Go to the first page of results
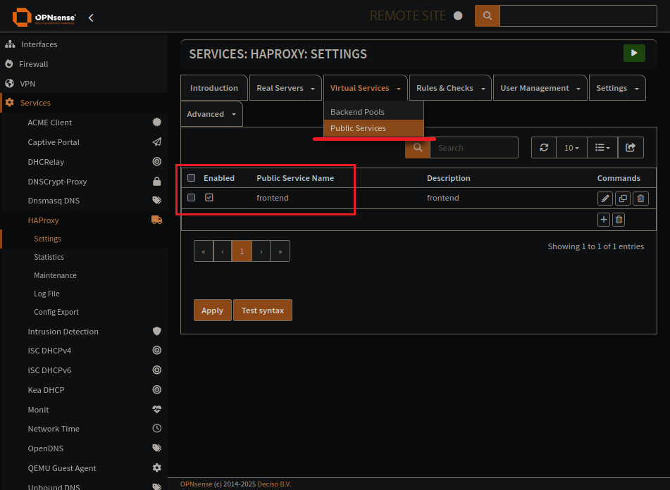 204,251
